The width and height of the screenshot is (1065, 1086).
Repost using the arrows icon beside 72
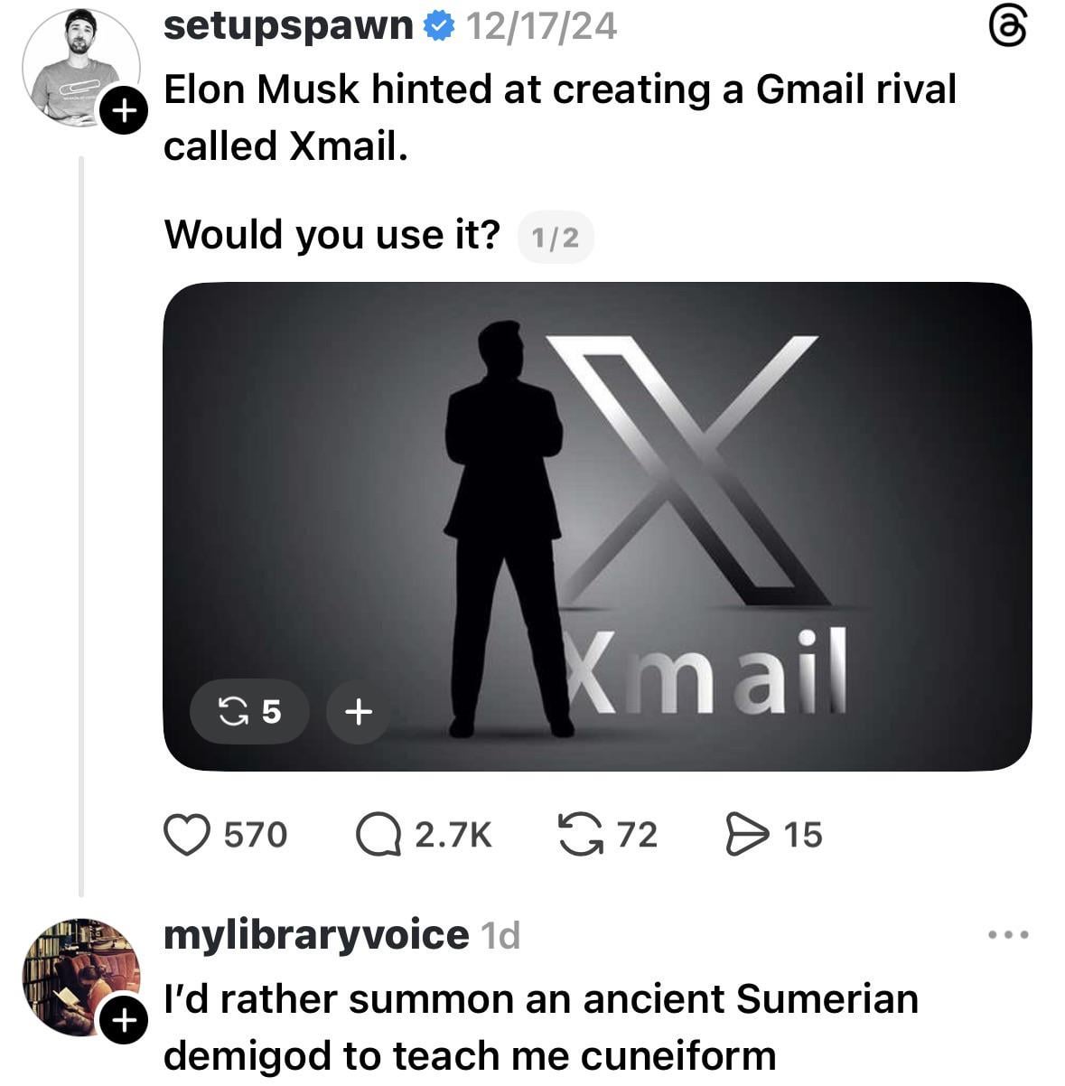580,835
